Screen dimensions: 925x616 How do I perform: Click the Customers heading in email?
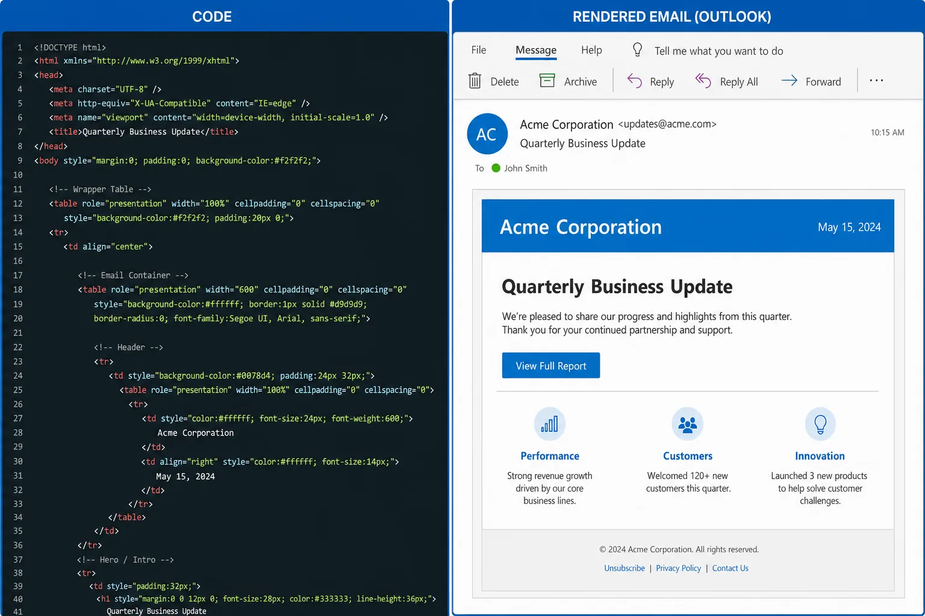pyautogui.click(x=688, y=456)
